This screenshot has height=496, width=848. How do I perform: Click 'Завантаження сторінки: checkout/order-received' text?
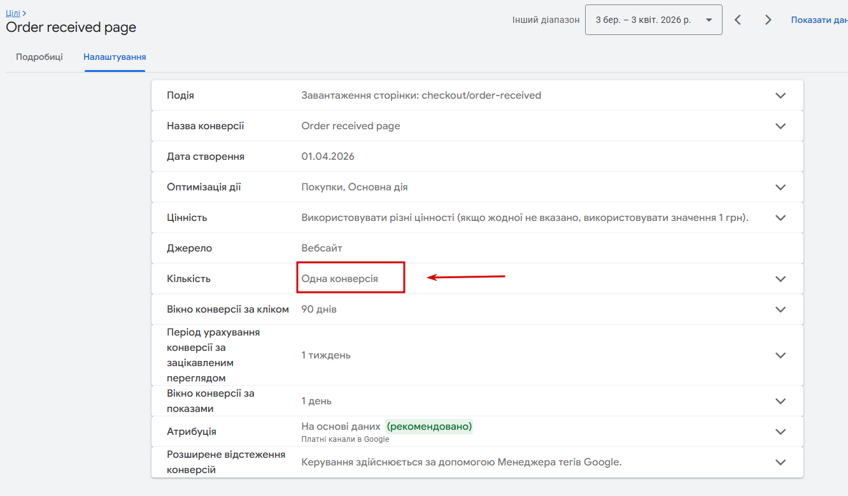(421, 96)
